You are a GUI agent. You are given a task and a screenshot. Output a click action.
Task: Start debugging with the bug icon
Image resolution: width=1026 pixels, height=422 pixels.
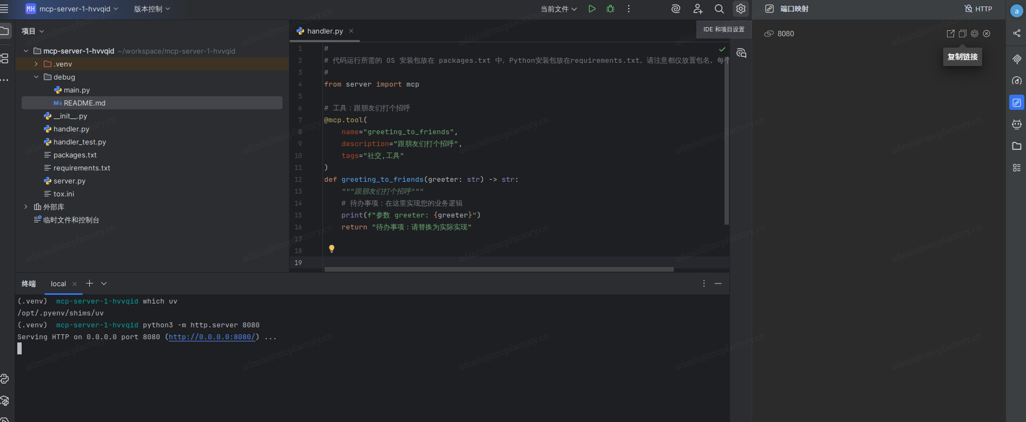[610, 9]
